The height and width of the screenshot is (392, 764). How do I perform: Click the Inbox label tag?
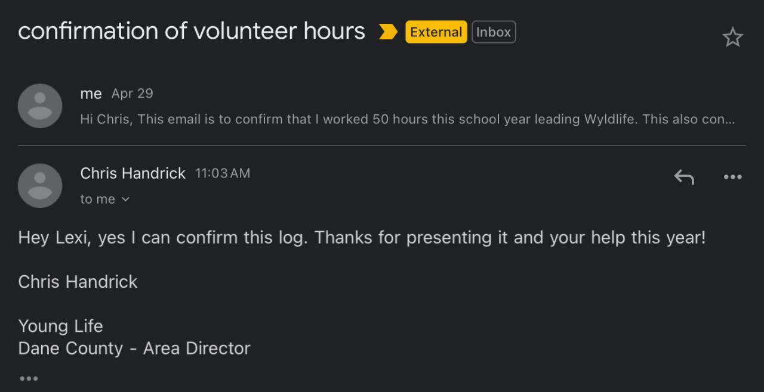pos(494,32)
